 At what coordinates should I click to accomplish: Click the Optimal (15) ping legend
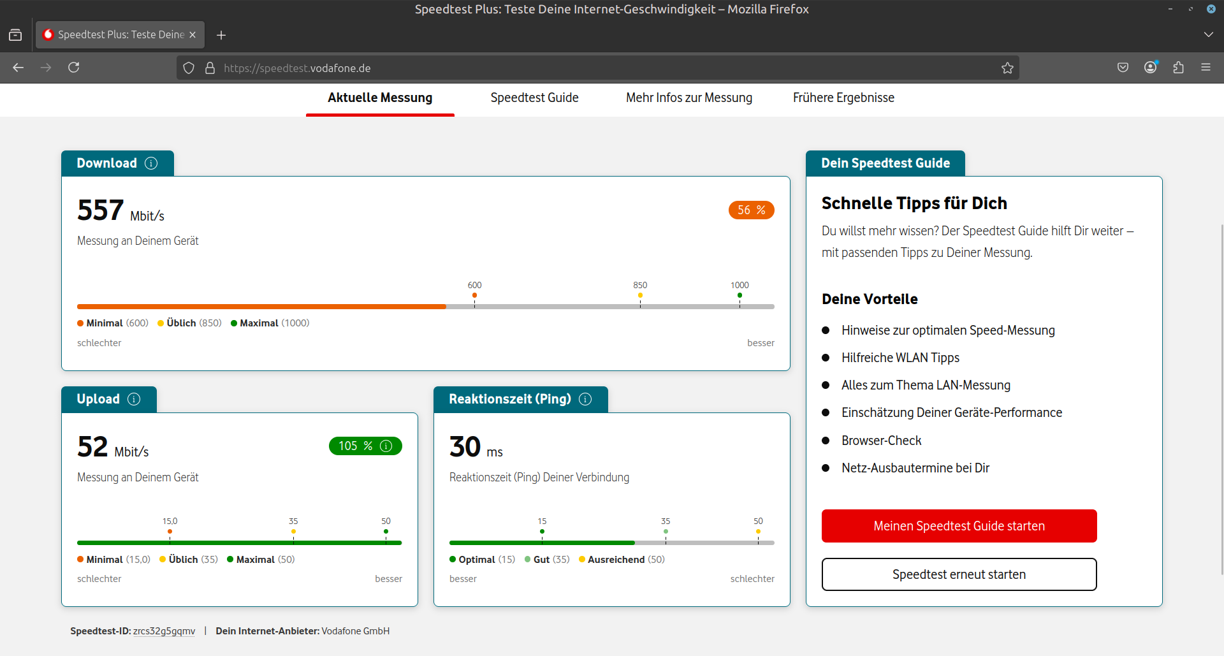point(483,560)
